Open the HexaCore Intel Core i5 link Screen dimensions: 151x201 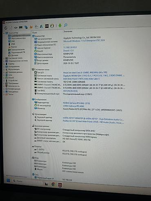click(85, 72)
